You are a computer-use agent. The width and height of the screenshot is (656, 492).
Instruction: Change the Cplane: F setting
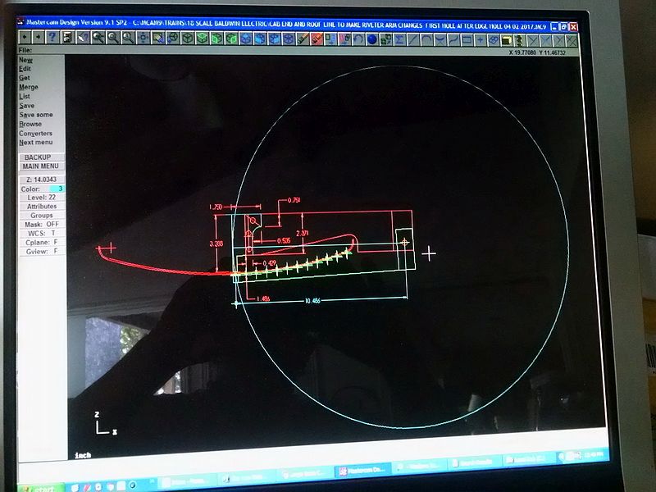pyautogui.click(x=42, y=242)
